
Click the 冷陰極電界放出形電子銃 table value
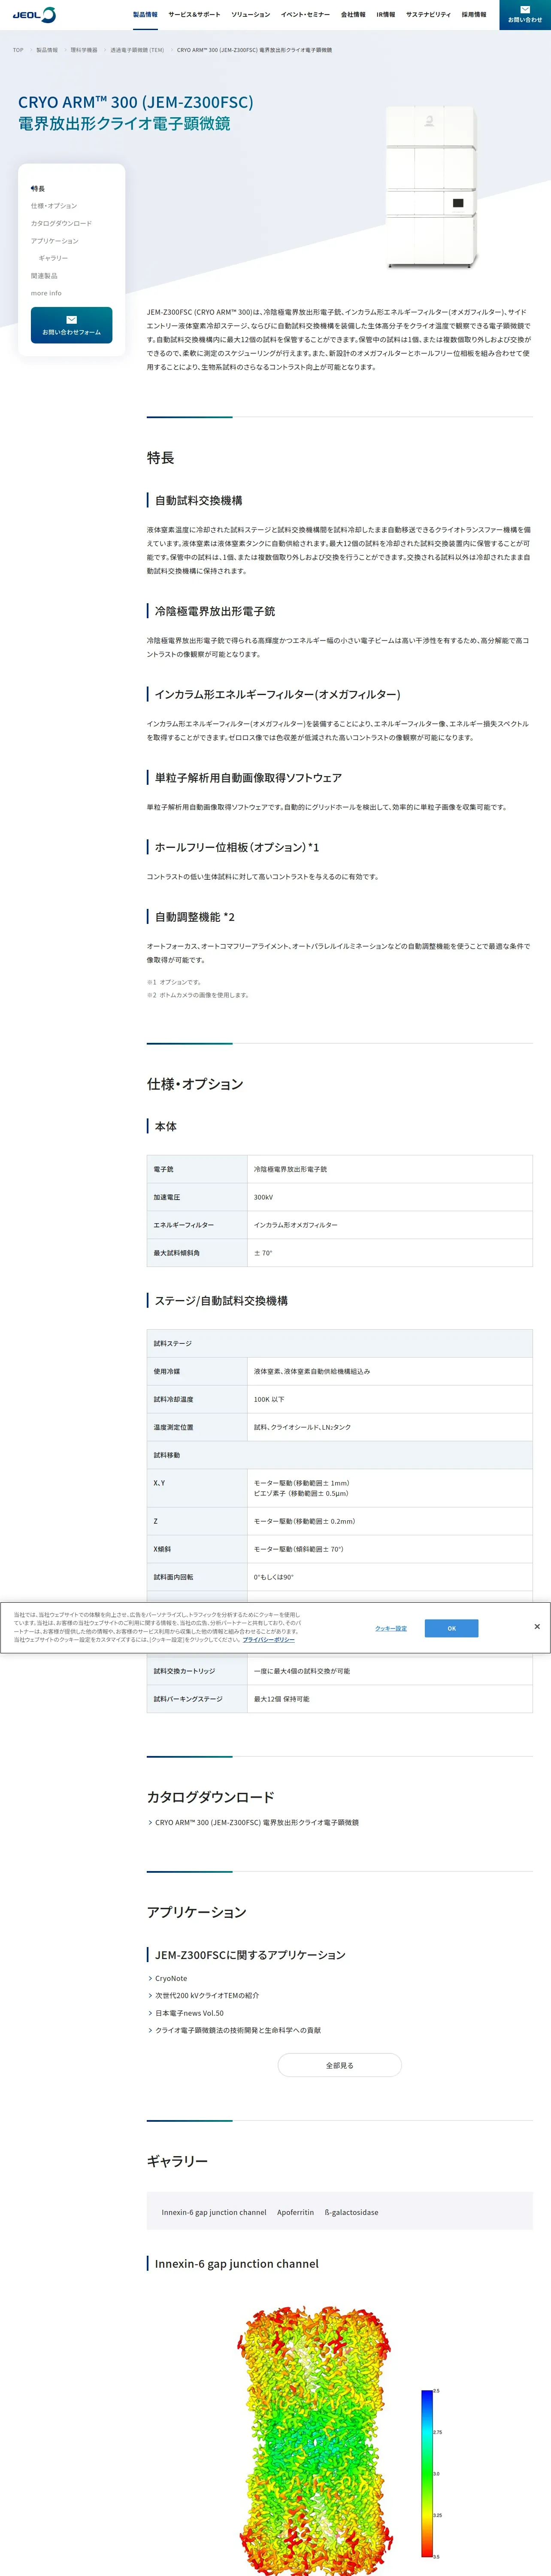click(290, 1169)
